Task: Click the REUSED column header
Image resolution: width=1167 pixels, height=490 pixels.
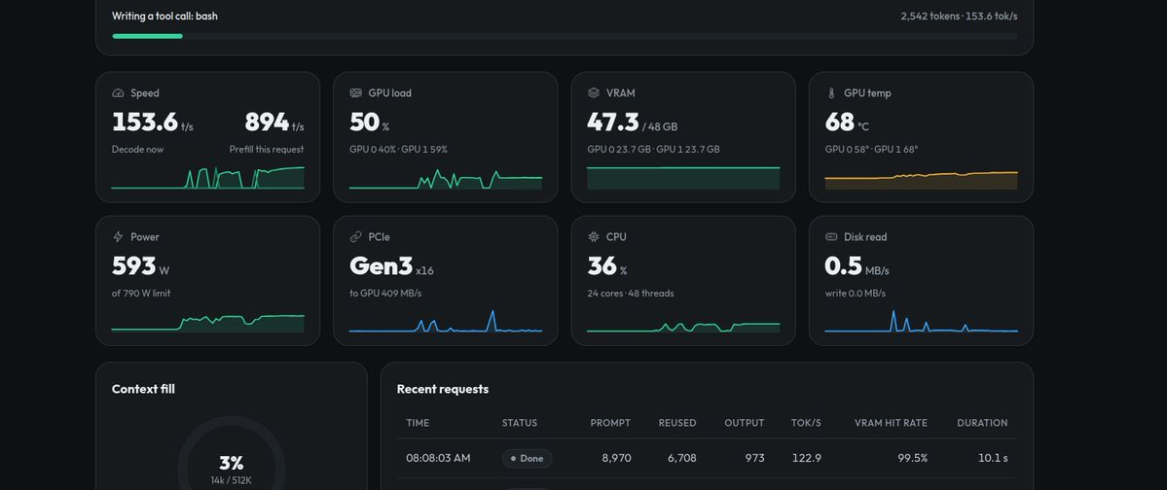Action: pos(677,422)
